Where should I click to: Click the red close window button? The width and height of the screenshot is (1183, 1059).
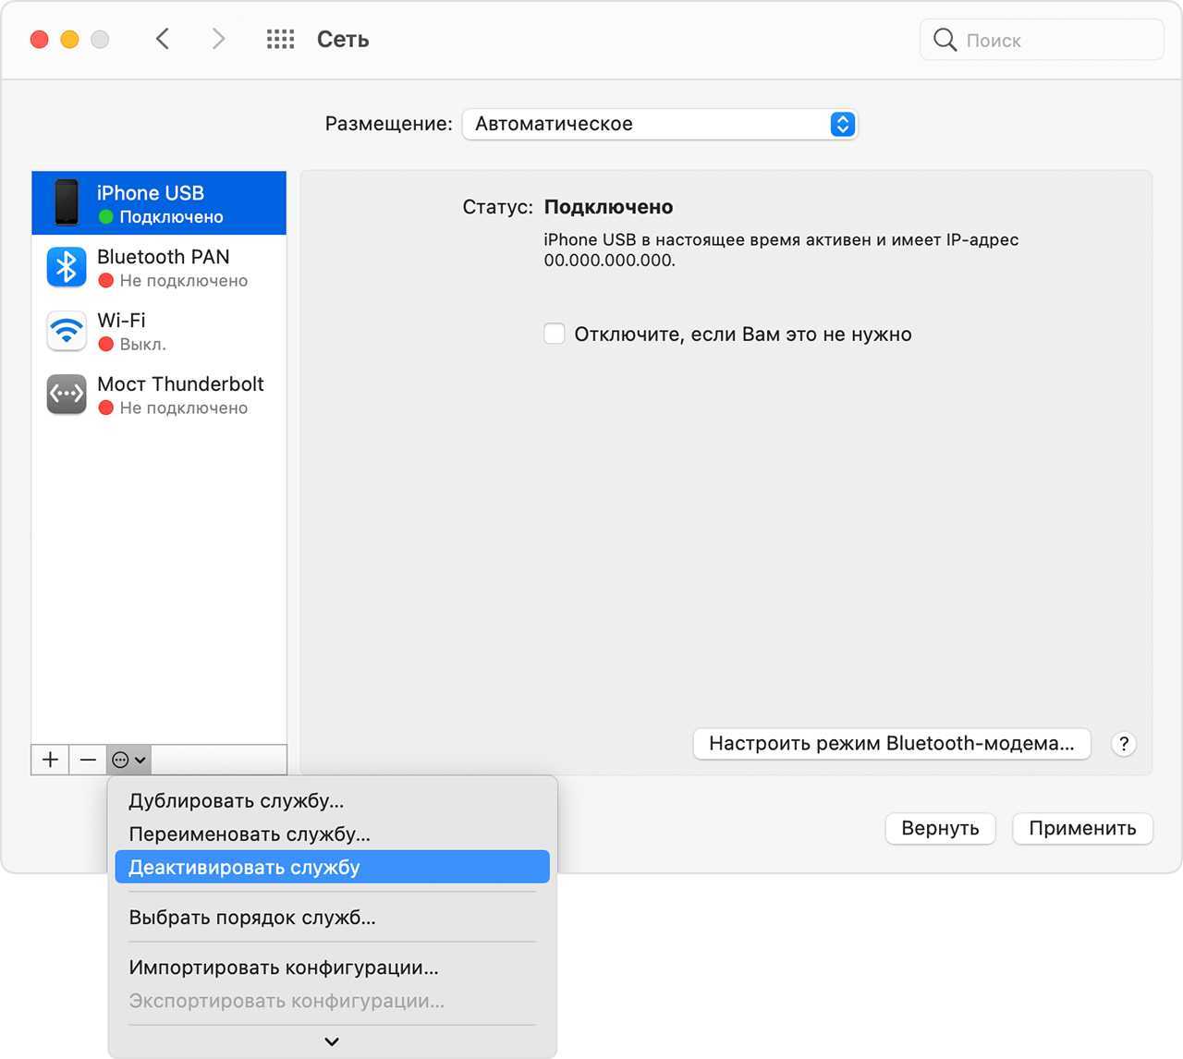click(x=40, y=40)
